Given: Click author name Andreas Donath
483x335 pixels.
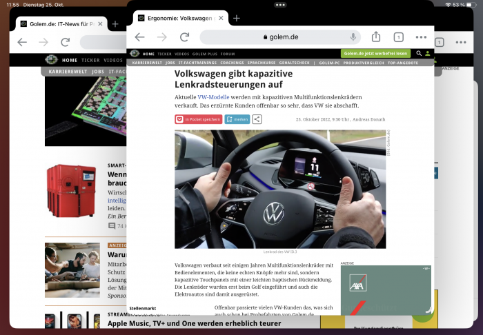Looking at the screenshot, I should click(368, 119).
